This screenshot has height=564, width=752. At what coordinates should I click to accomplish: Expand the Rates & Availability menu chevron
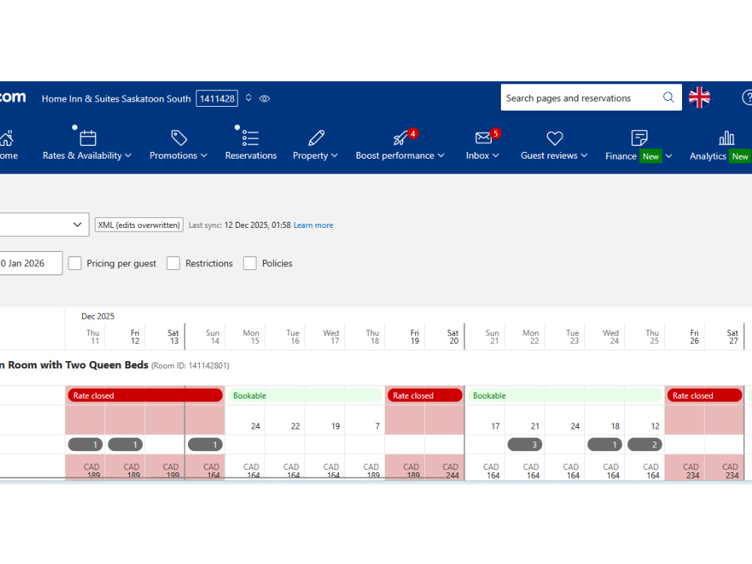click(128, 156)
